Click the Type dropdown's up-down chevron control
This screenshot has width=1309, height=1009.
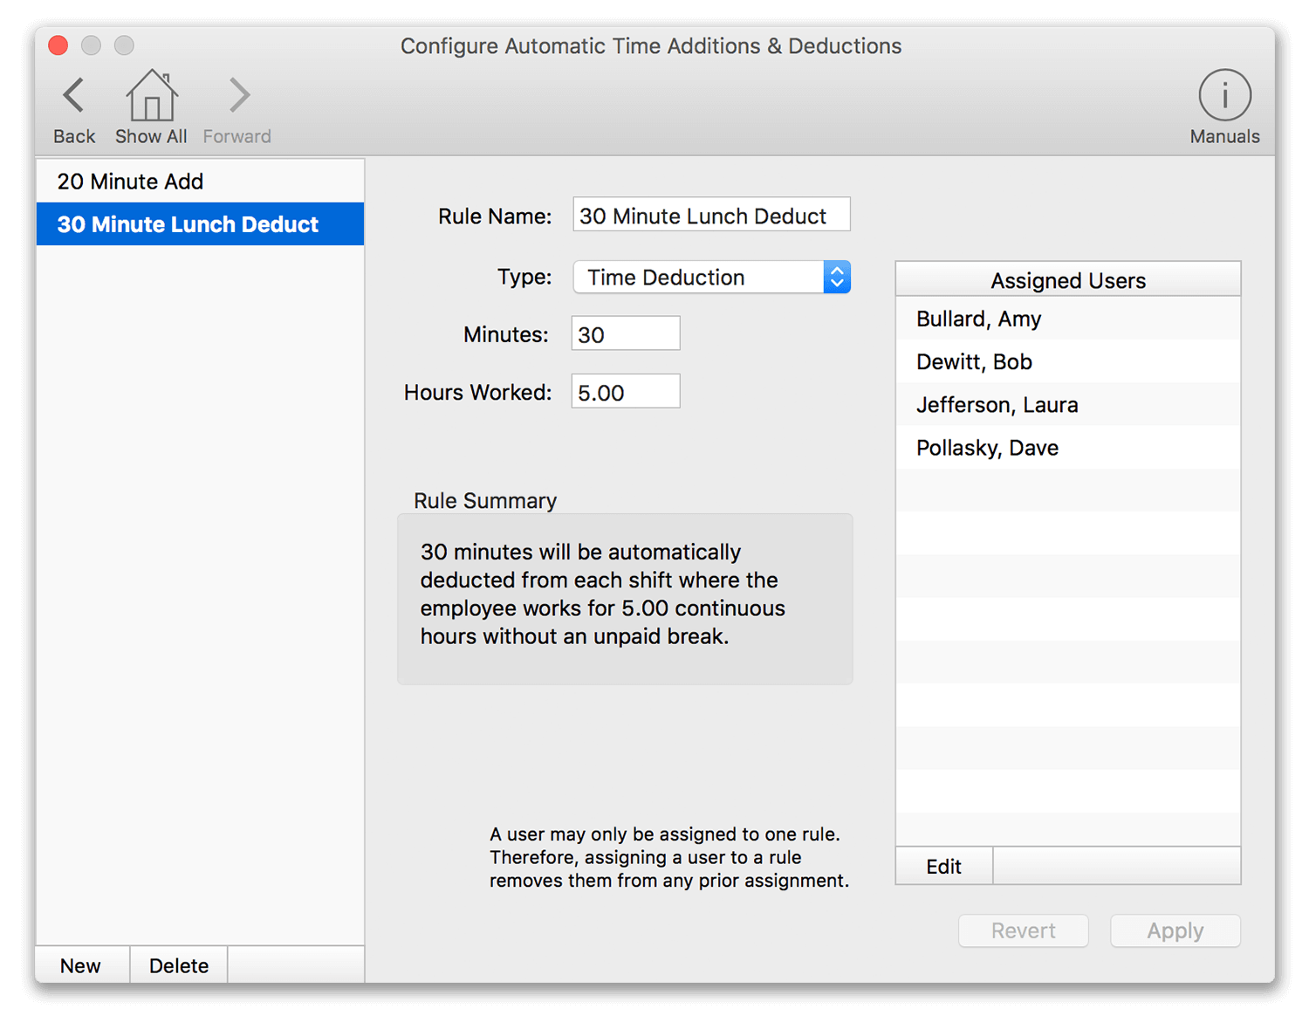[x=836, y=277]
